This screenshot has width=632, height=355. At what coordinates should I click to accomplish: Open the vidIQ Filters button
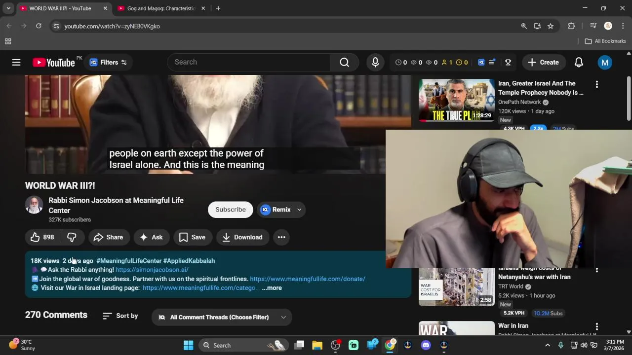tap(109, 63)
